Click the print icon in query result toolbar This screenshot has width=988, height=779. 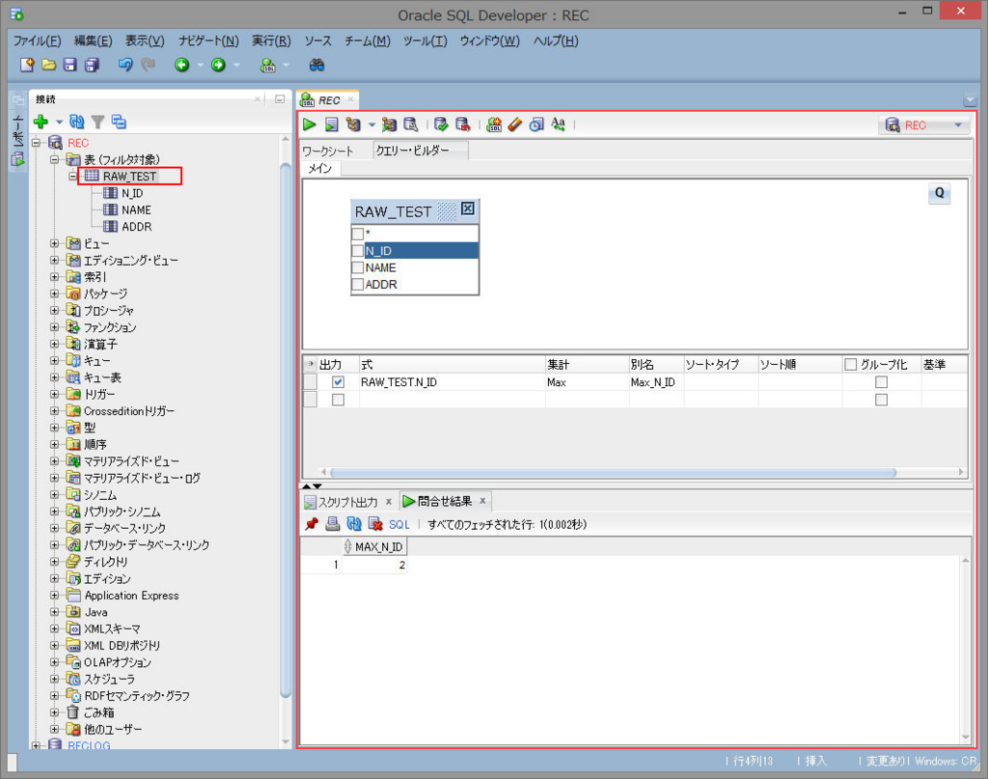(x=333, y=524)
